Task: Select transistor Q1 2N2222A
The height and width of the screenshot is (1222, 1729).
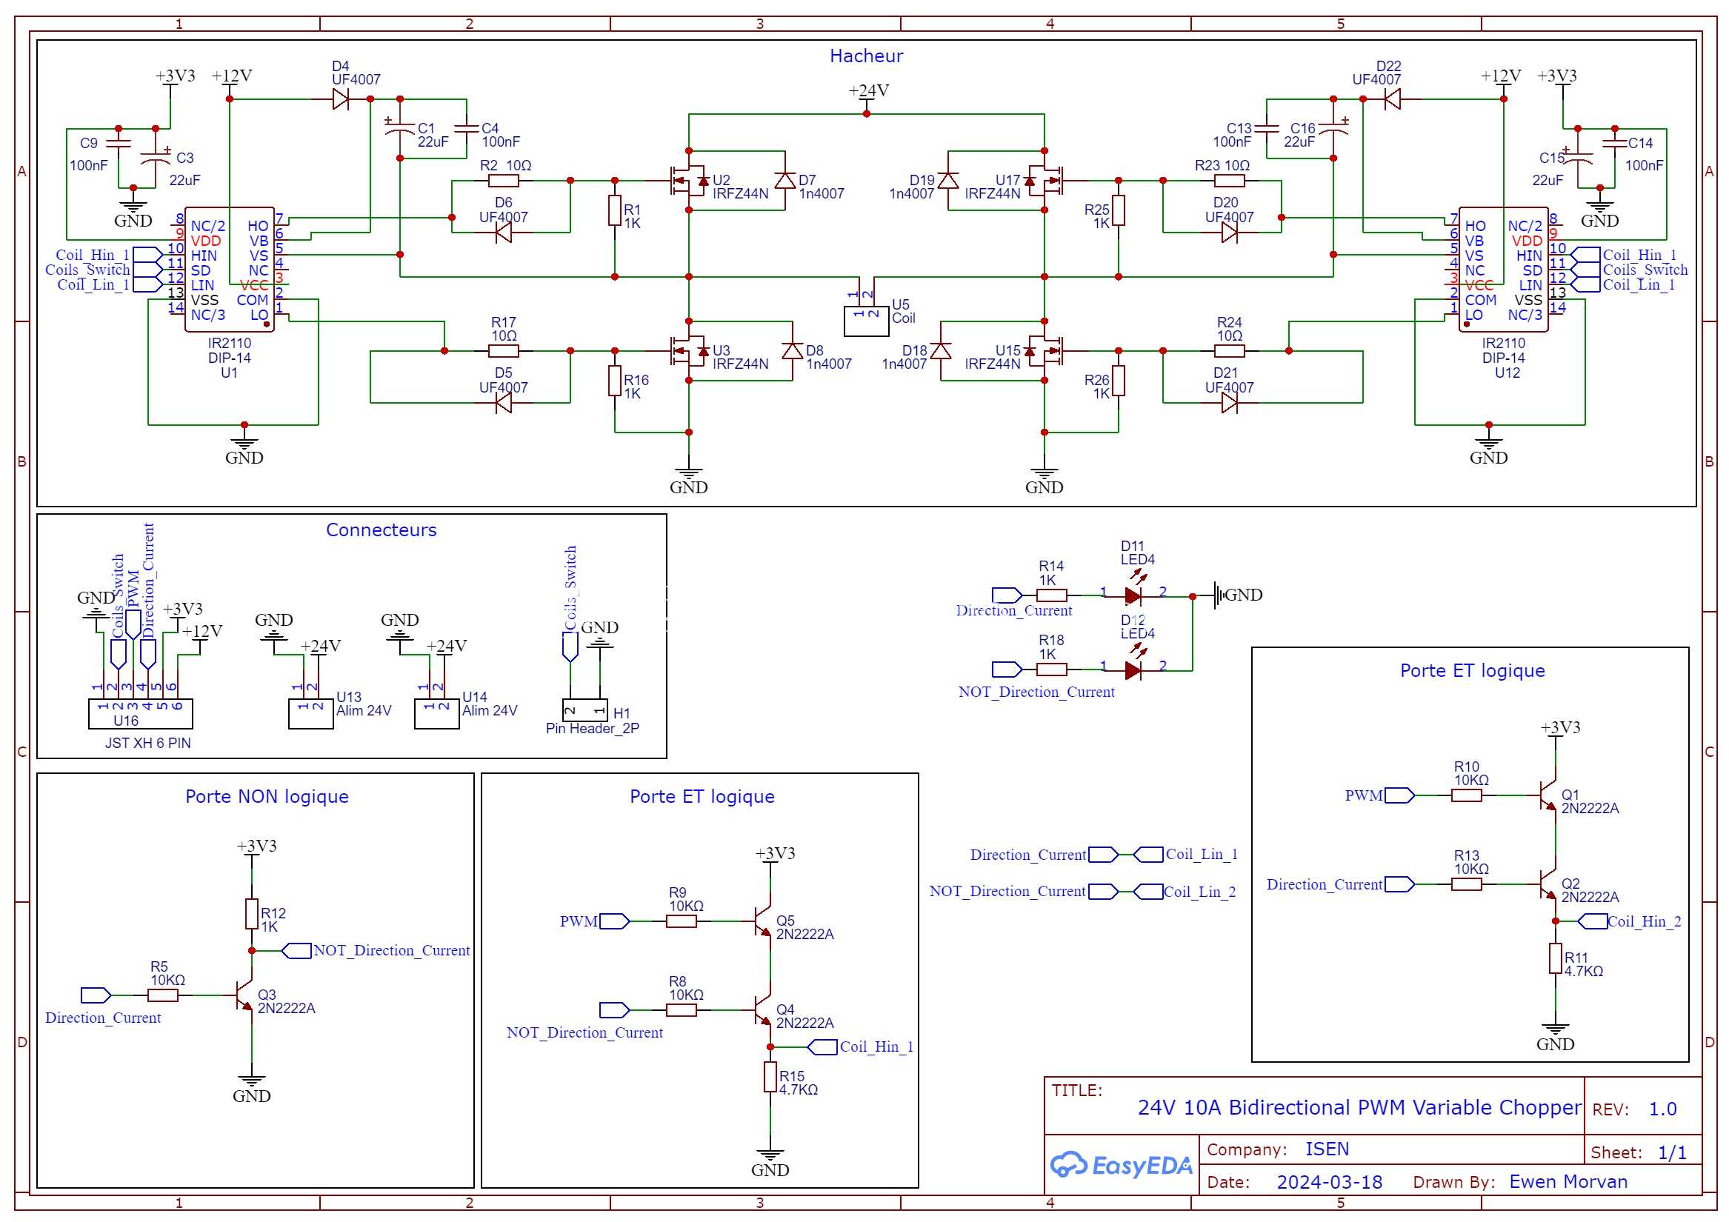Action: click(x=1548, y=795)
